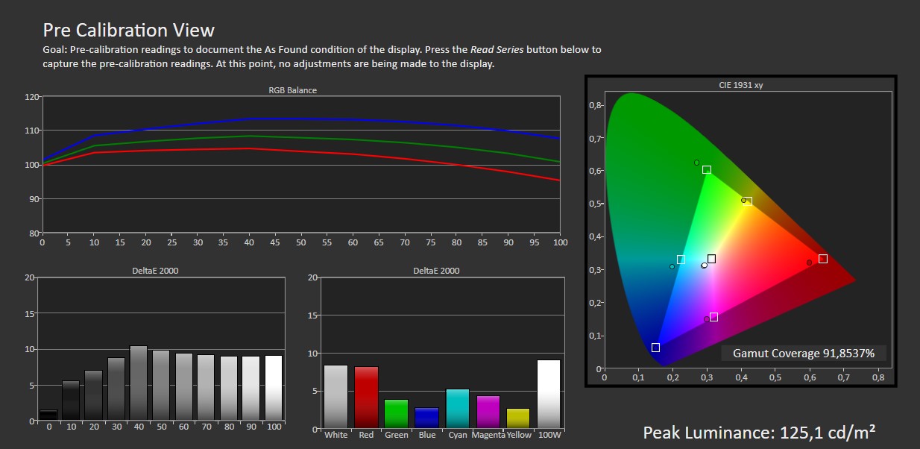Select the green line in RGB Balance chart
The height and width of the screenshot is (449, 920).
coord(302,136)
